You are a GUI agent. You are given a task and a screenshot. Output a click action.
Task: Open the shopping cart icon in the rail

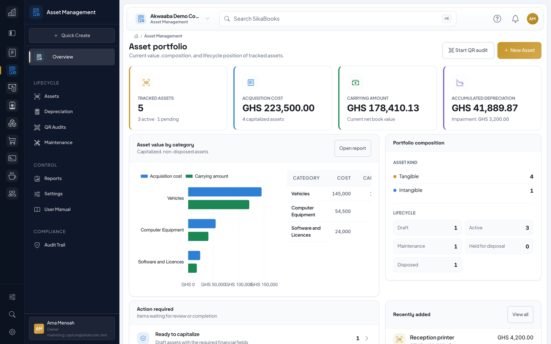pyautogui.click(x=12, y=141)
